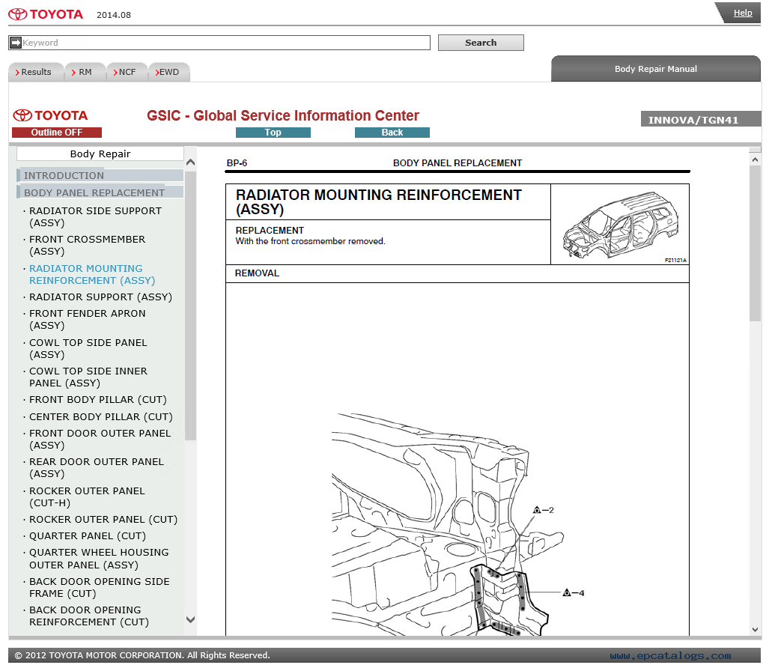Image resolution: width=769 pixels, height=668 pixels.
Task: Click the Toyota logo in the header
Action: [x=46, y=14]
